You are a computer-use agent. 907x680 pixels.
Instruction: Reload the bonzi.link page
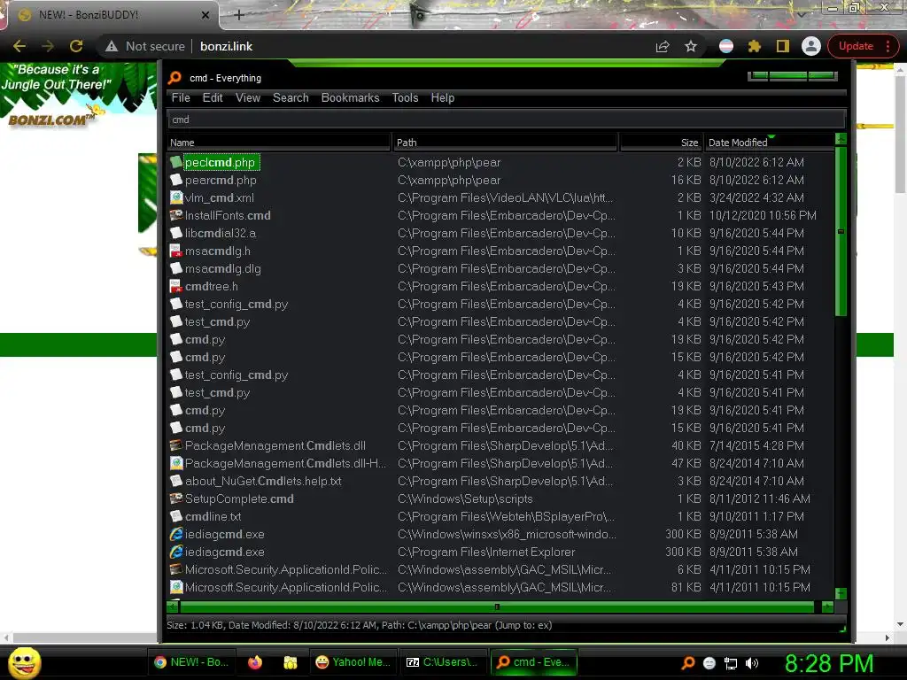(76, 46)
